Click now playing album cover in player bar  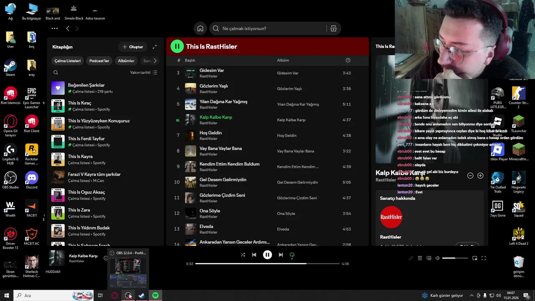57,258
